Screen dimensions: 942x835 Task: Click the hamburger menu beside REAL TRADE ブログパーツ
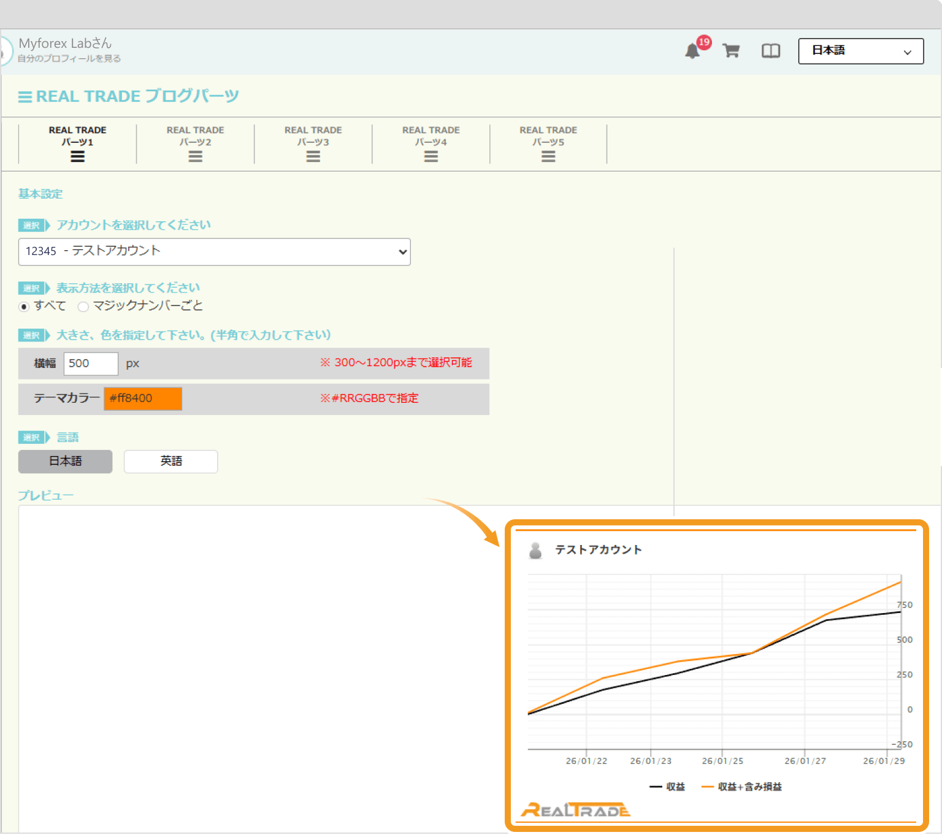(x=25, y=96)
